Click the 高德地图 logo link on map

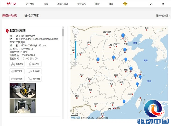point(75,118)
